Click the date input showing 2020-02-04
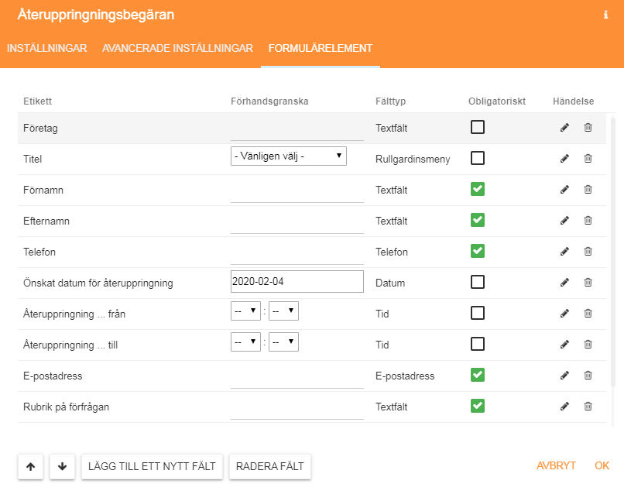624x484 pixels. pyautogui.click(x=297, y=281)
